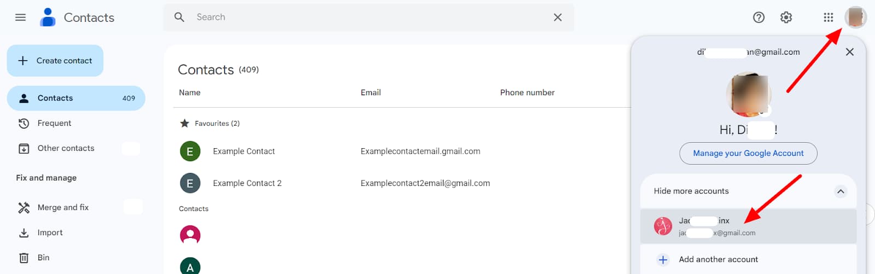Click the grey E avatar of Example Contact 2
This screenshot has width=875, height=274.
[x=190, y=183]
